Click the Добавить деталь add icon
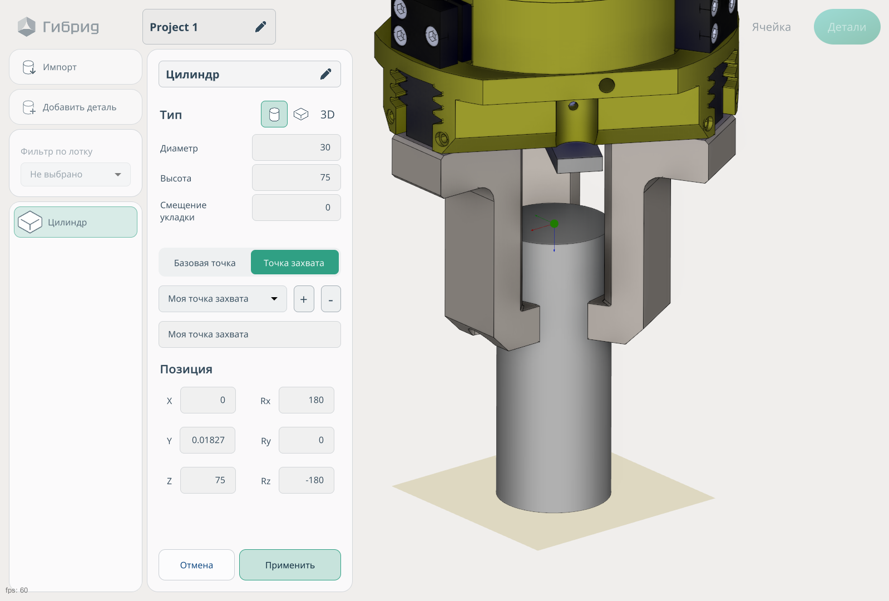 click(29, 107)
